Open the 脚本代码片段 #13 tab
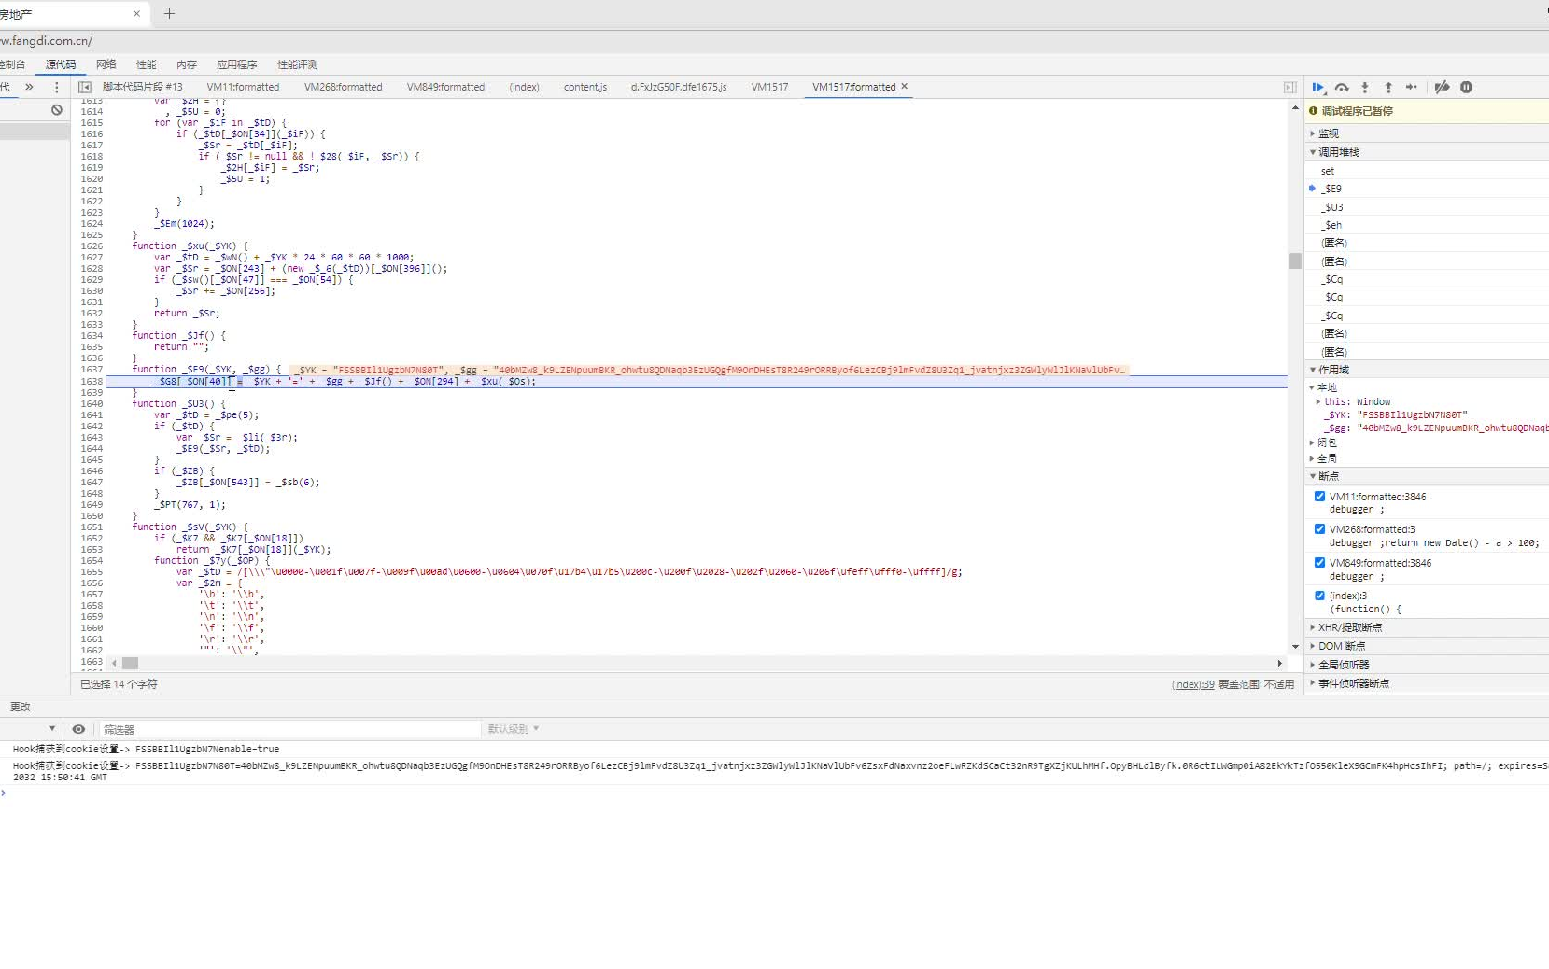The width and height of the screenshot is (1549, 969). (143, 87)
